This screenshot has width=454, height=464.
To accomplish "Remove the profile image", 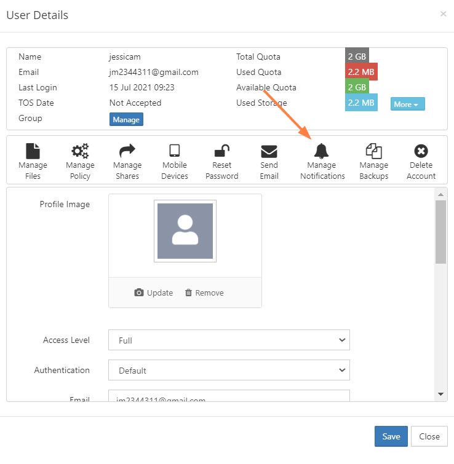I will pyautogui.click(x=204, y=293).
